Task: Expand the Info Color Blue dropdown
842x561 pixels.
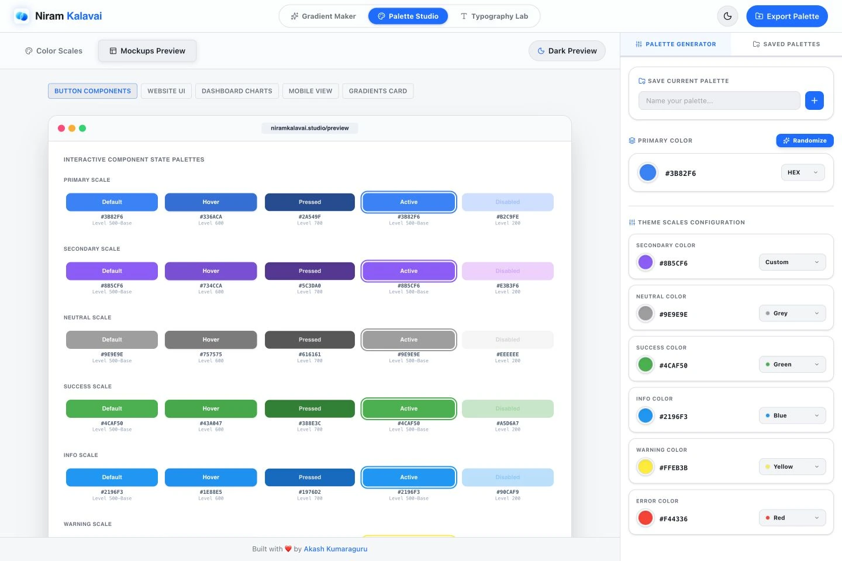Action: [x=792, y=415]
